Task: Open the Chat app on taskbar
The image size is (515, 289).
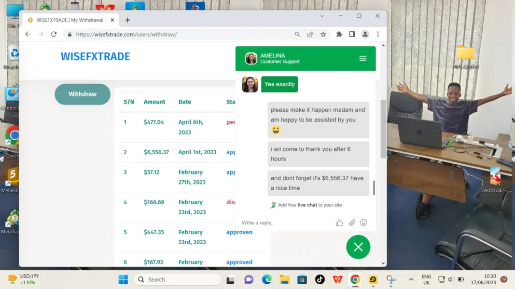Action: 249,279
